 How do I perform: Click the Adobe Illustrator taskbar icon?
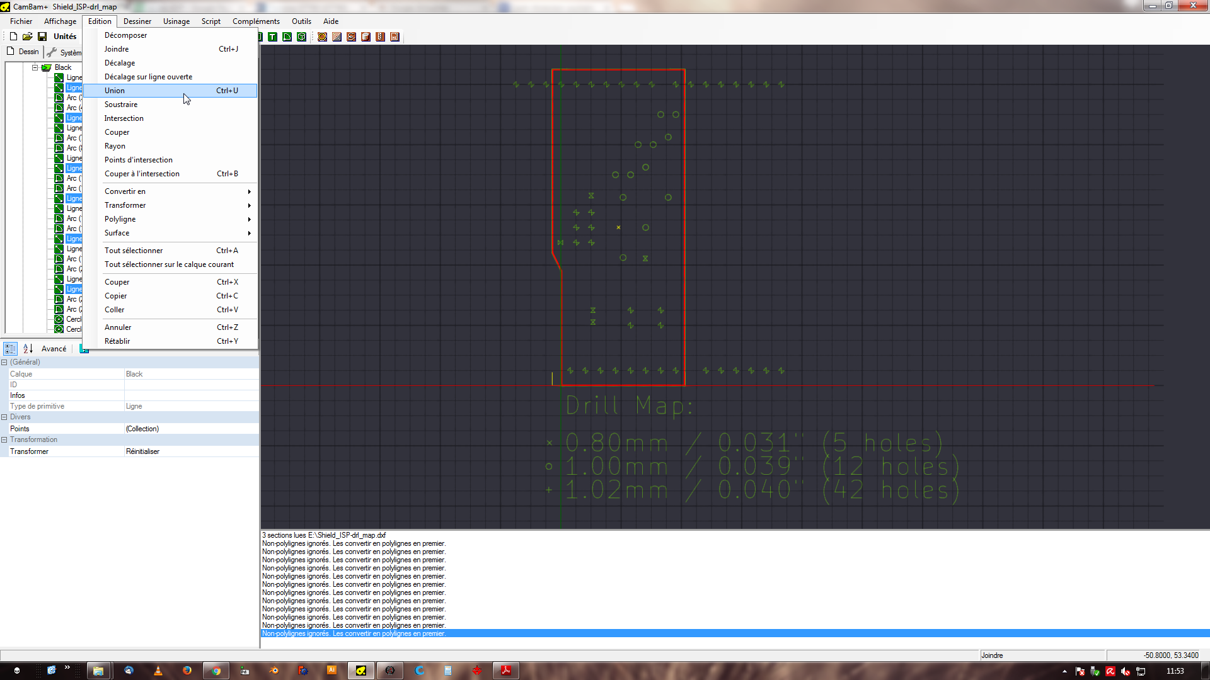click(331, 671)
